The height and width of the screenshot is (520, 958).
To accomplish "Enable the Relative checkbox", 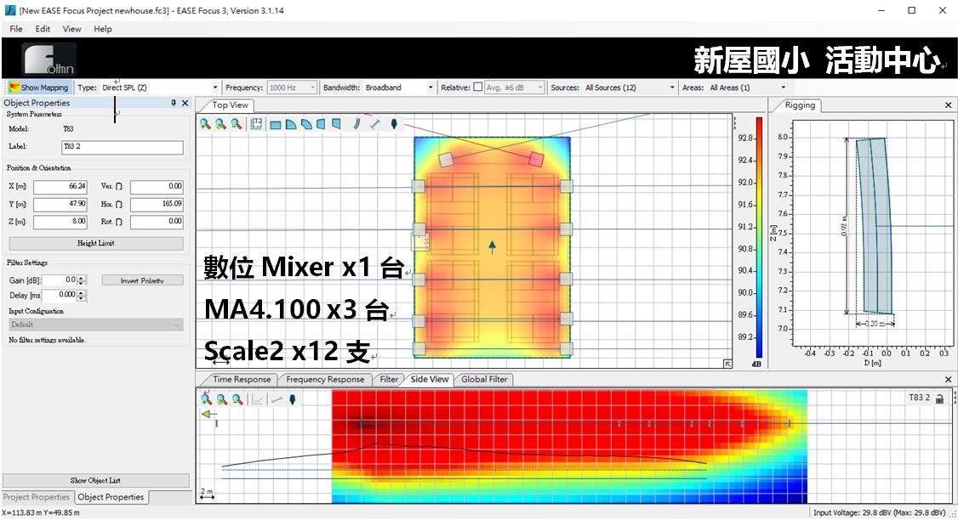I will point(478,88).
